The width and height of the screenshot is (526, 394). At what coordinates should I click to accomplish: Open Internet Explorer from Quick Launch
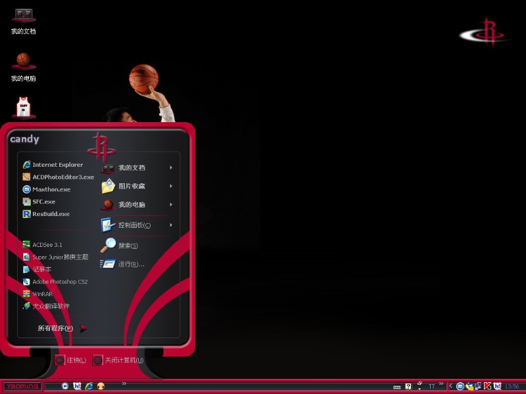pyautogui.click(x=89, y=386)
